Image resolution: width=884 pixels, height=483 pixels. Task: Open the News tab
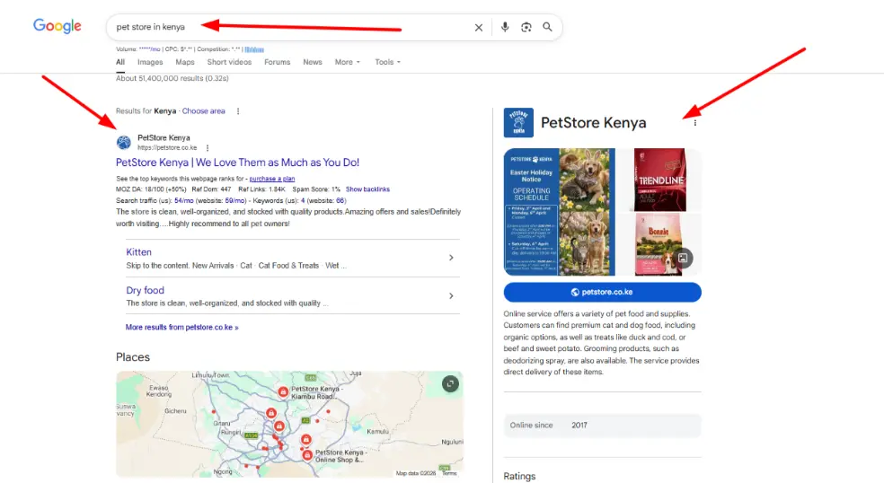pyautogui.click(x=313, y=62)
